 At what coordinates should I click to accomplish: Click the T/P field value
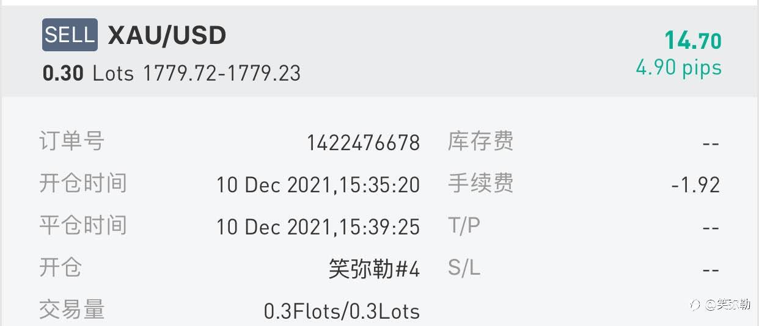(711, 227)
